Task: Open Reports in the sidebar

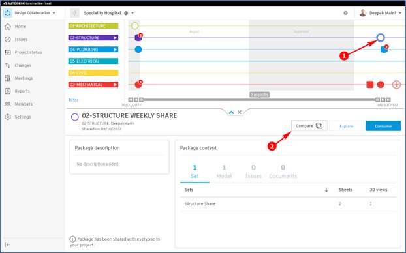Action: pyautogui.click(x=22, y=91)
